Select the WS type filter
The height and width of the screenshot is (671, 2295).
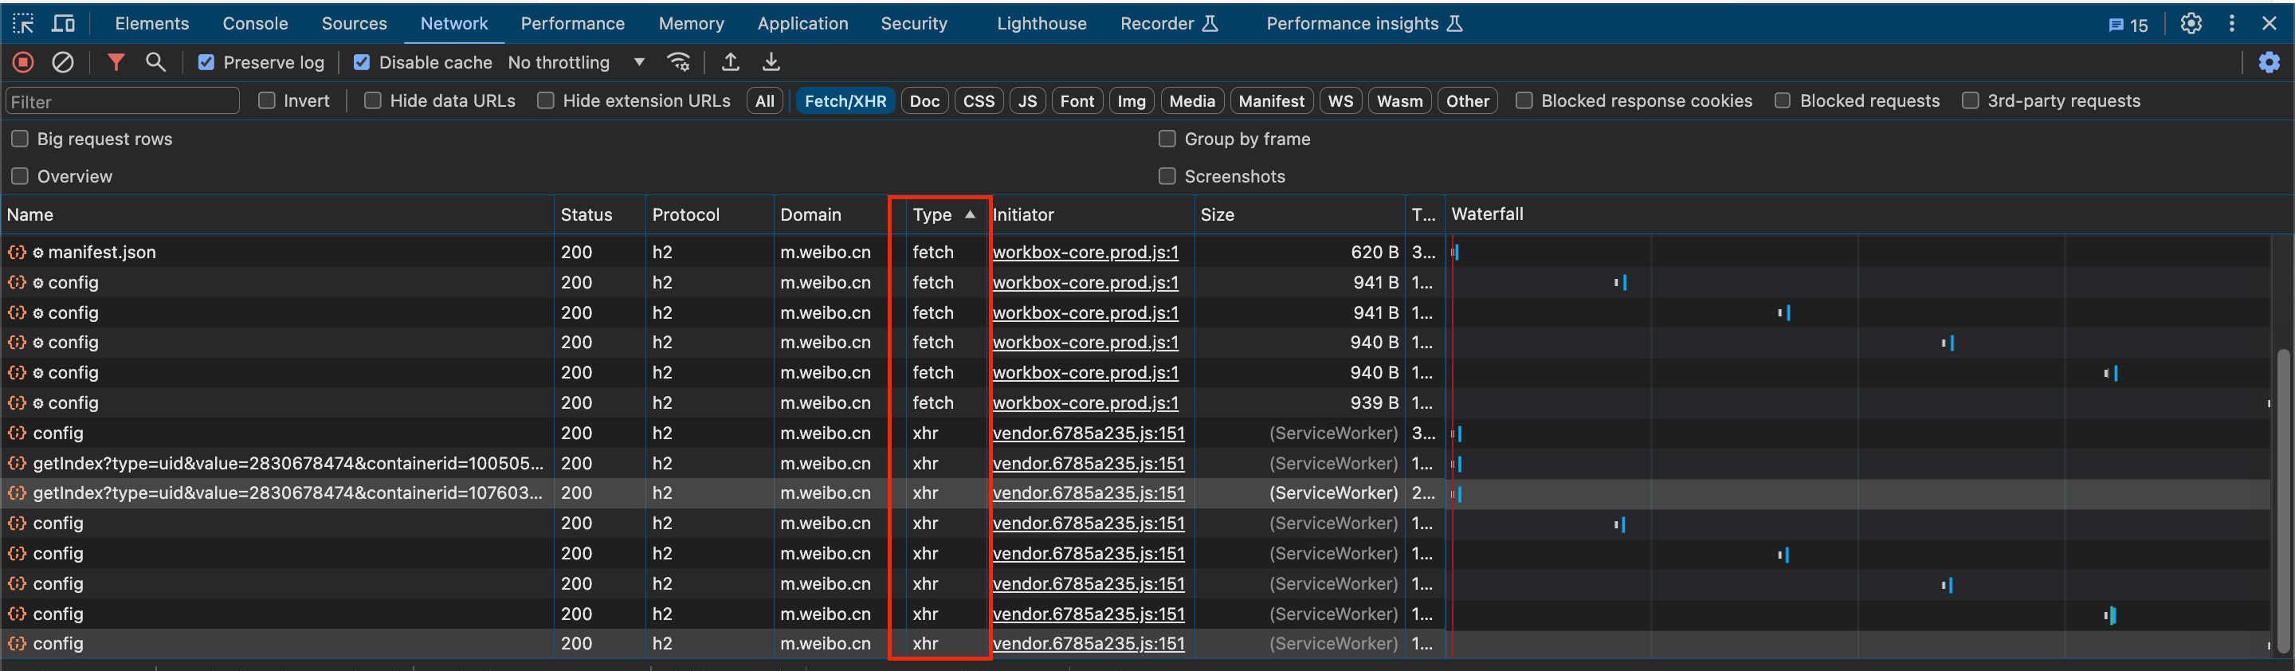[1341, 100]
